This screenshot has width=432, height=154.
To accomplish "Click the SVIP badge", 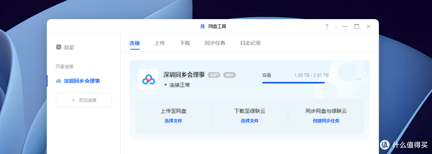I will (x=214, y=75).
